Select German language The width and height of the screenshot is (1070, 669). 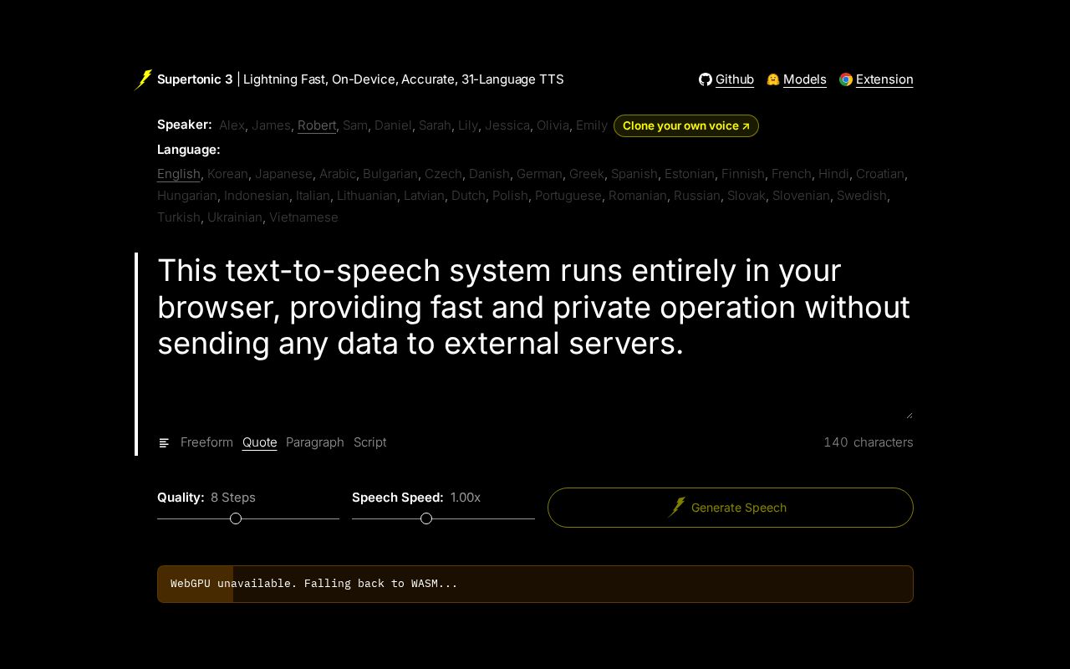pyautogui.click(x=539, y=174)
